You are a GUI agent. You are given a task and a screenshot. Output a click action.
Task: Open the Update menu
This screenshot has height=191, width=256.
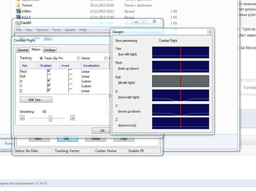pyautogui.click(x=70, y=30)
